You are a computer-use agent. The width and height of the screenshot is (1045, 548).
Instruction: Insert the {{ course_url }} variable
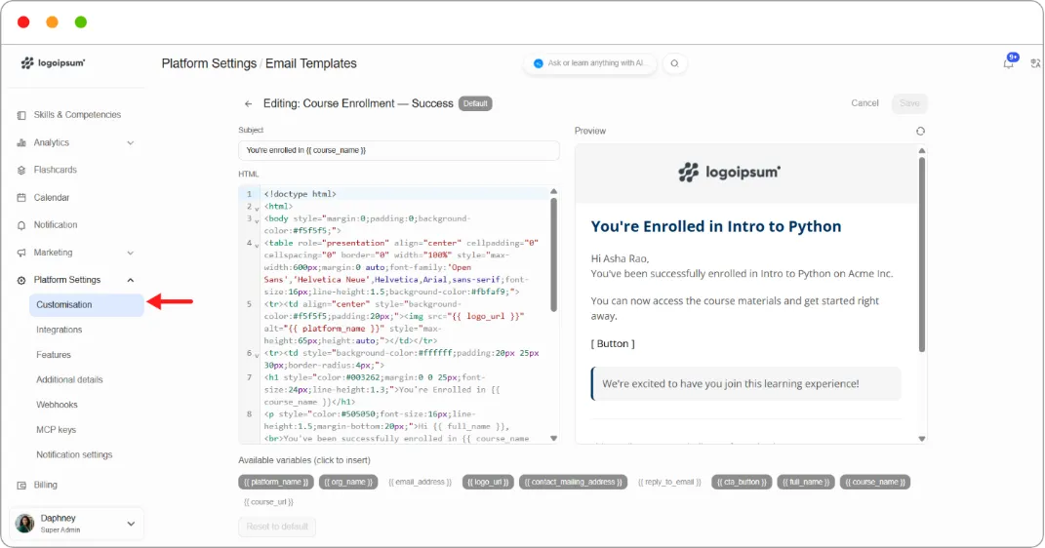[268, 502]
